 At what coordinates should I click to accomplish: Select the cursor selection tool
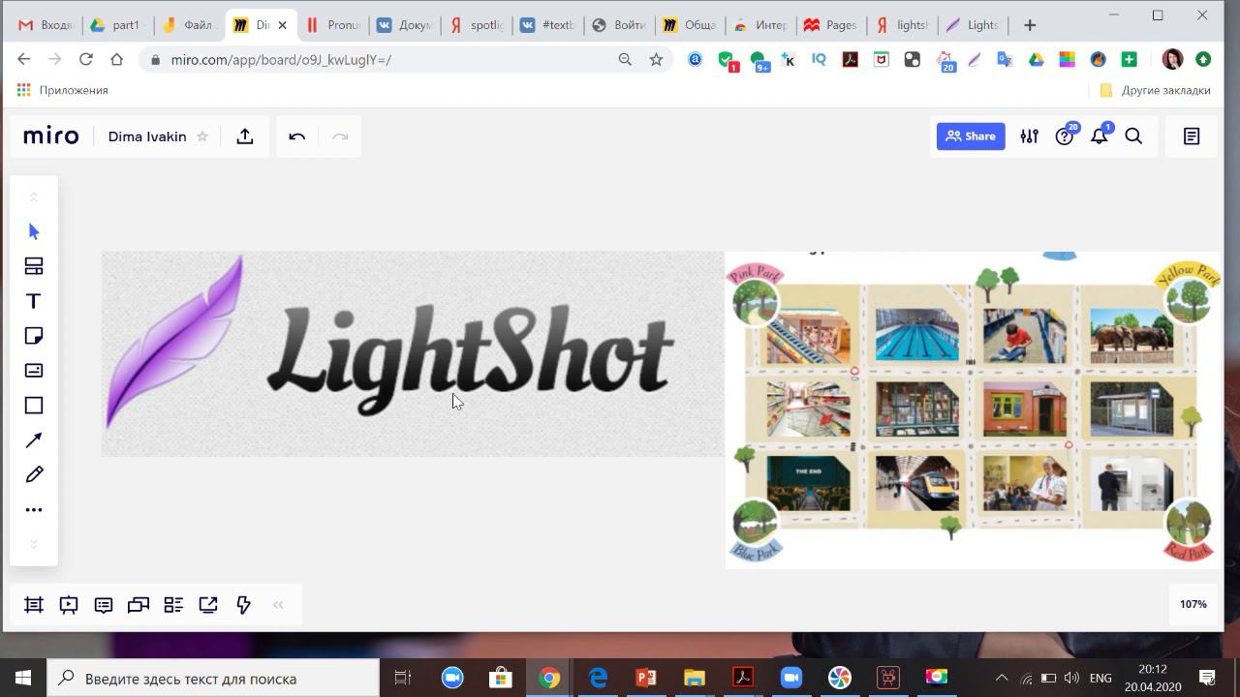pyautogui.click(x=34, y=231)
